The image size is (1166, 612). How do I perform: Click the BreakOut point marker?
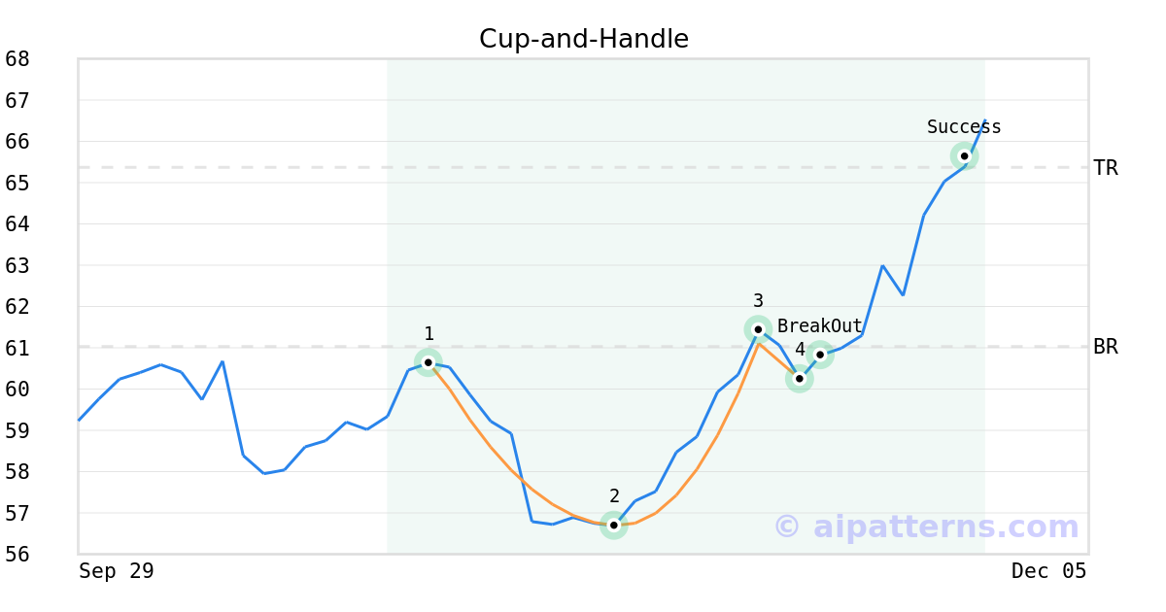tap(820, 355)
